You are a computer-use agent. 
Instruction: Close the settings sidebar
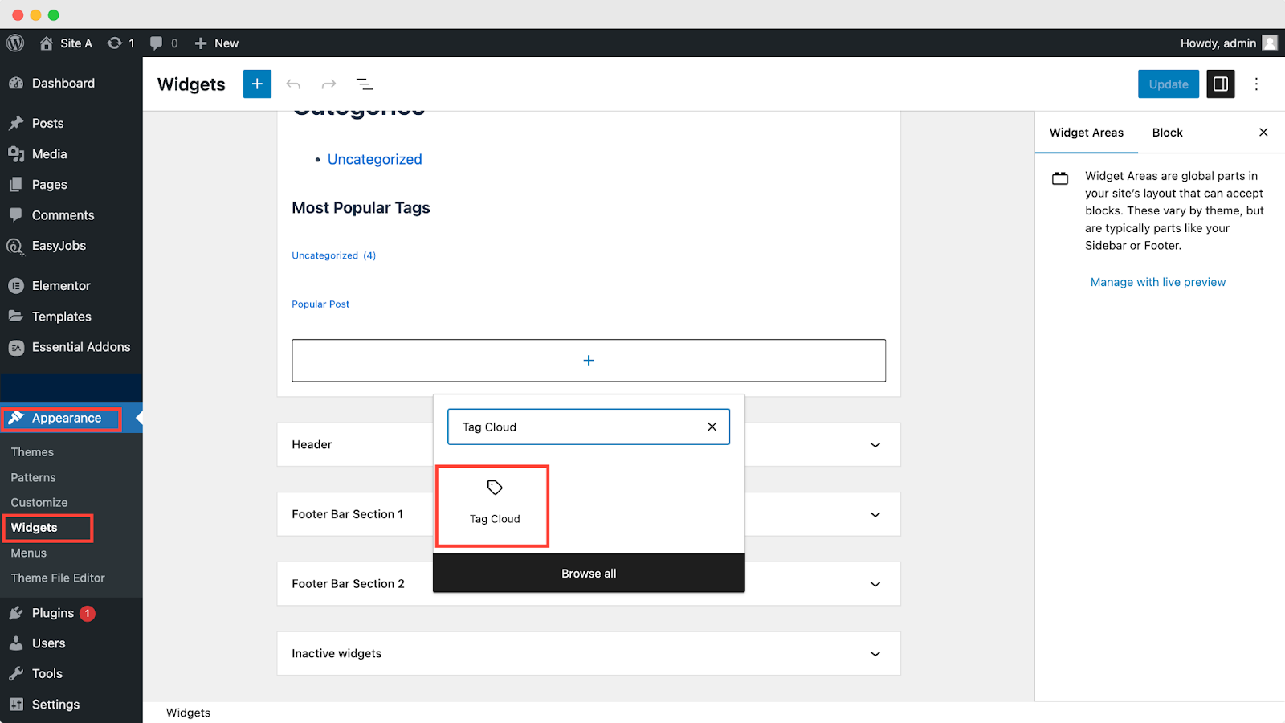tap(1263, 133)
